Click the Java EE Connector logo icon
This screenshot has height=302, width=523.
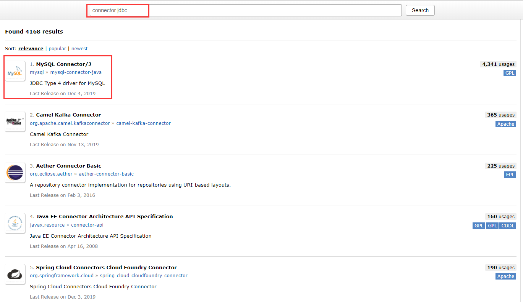point(15,224)
